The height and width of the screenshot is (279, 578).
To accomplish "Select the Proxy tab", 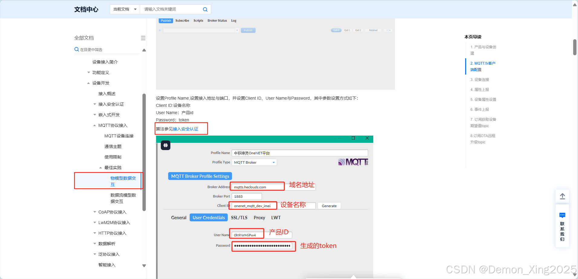I will (x=259, y=218).
